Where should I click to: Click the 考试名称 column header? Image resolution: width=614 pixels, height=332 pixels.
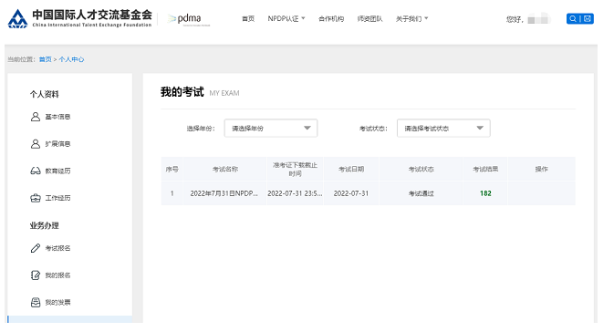[225, 169]
